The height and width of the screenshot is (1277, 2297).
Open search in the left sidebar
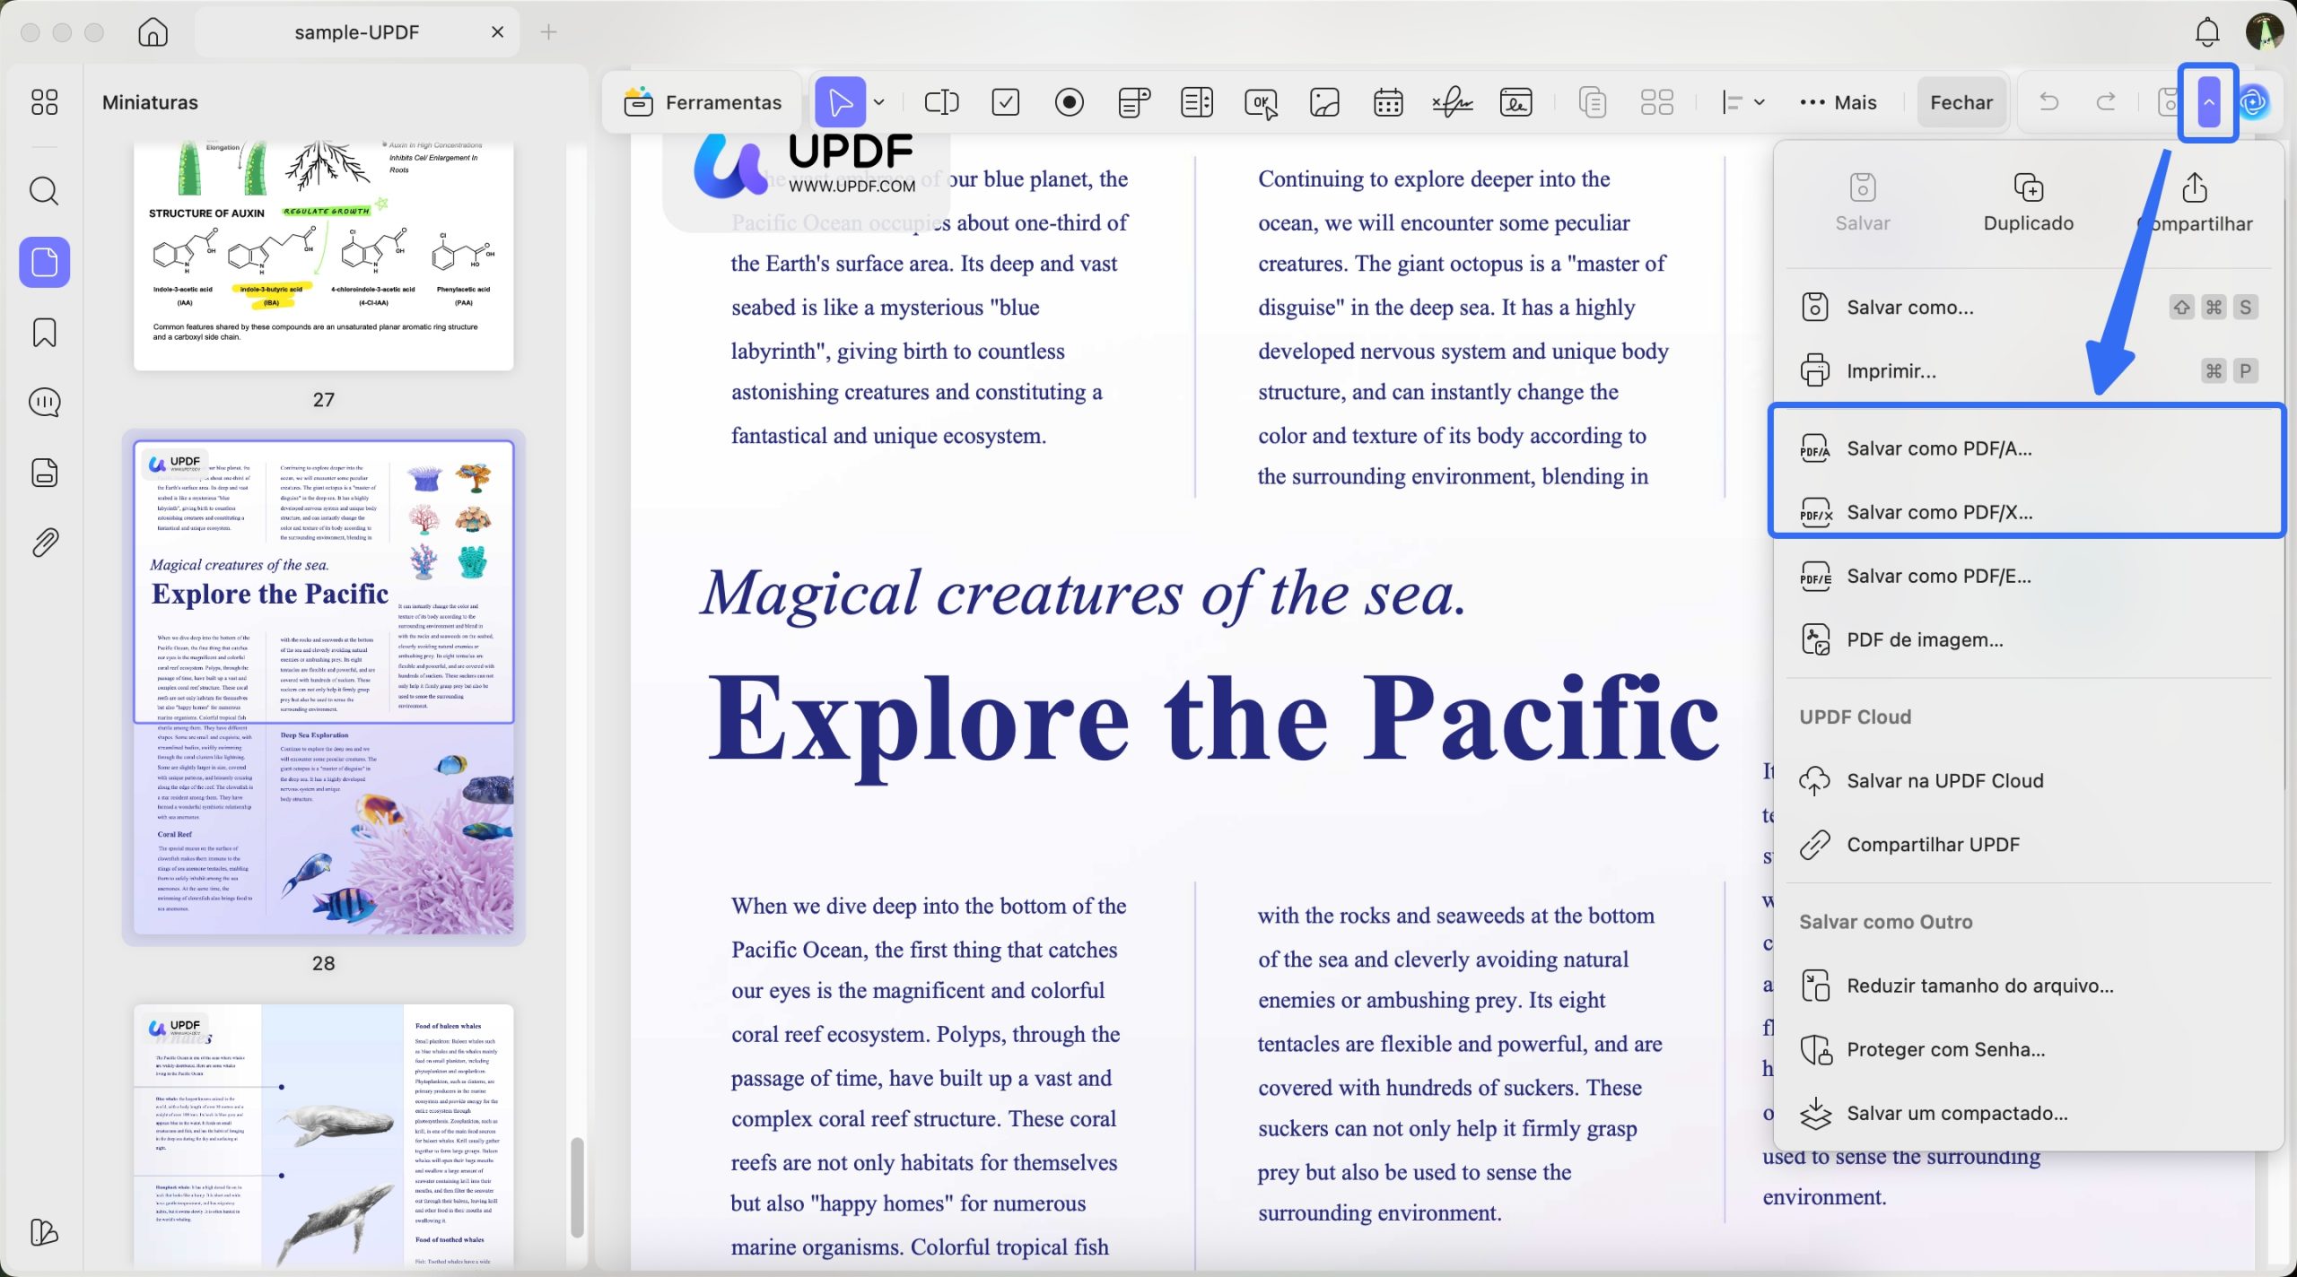point(42,190)
